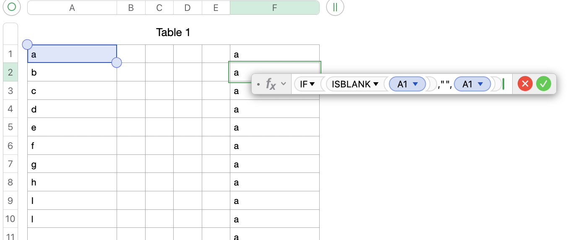Click the add-column handle beside column F

coord(335,7)
